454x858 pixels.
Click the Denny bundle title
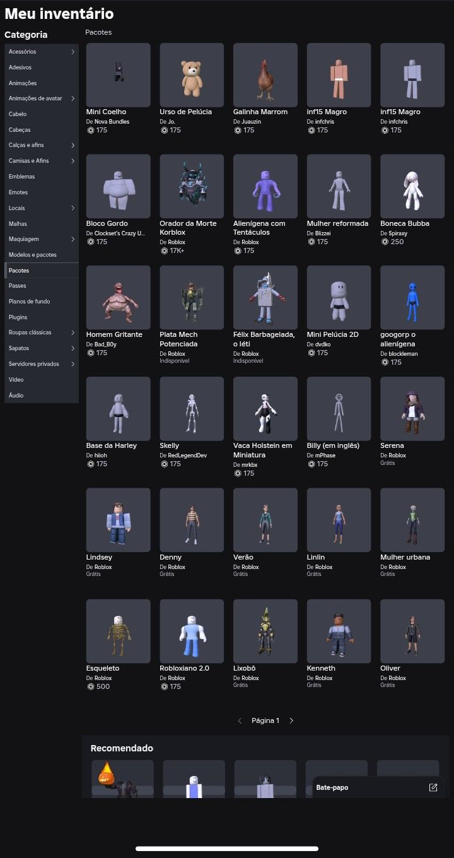(170, 557)
